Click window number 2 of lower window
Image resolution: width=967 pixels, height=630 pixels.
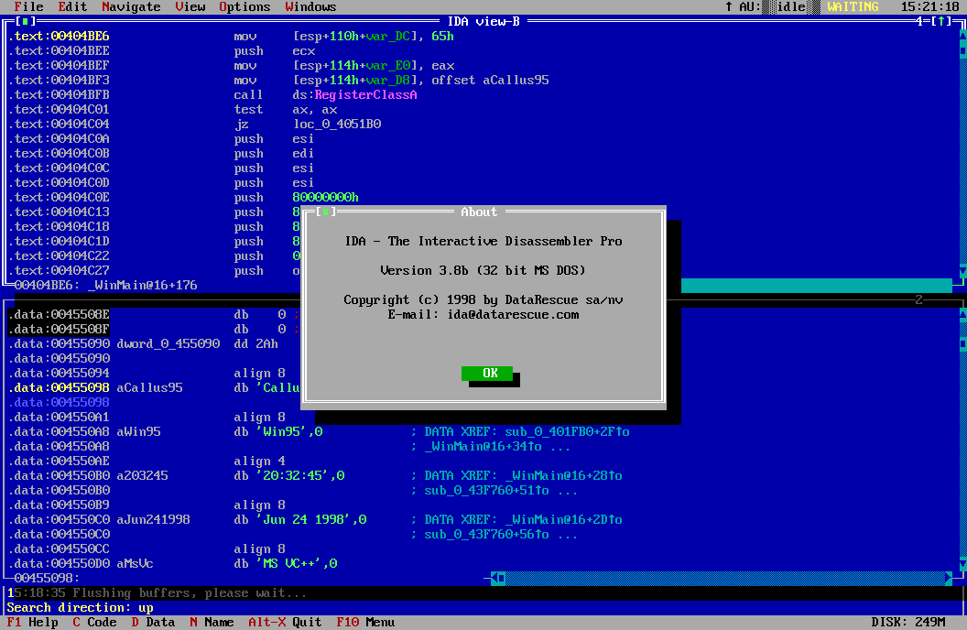point(918,299)
